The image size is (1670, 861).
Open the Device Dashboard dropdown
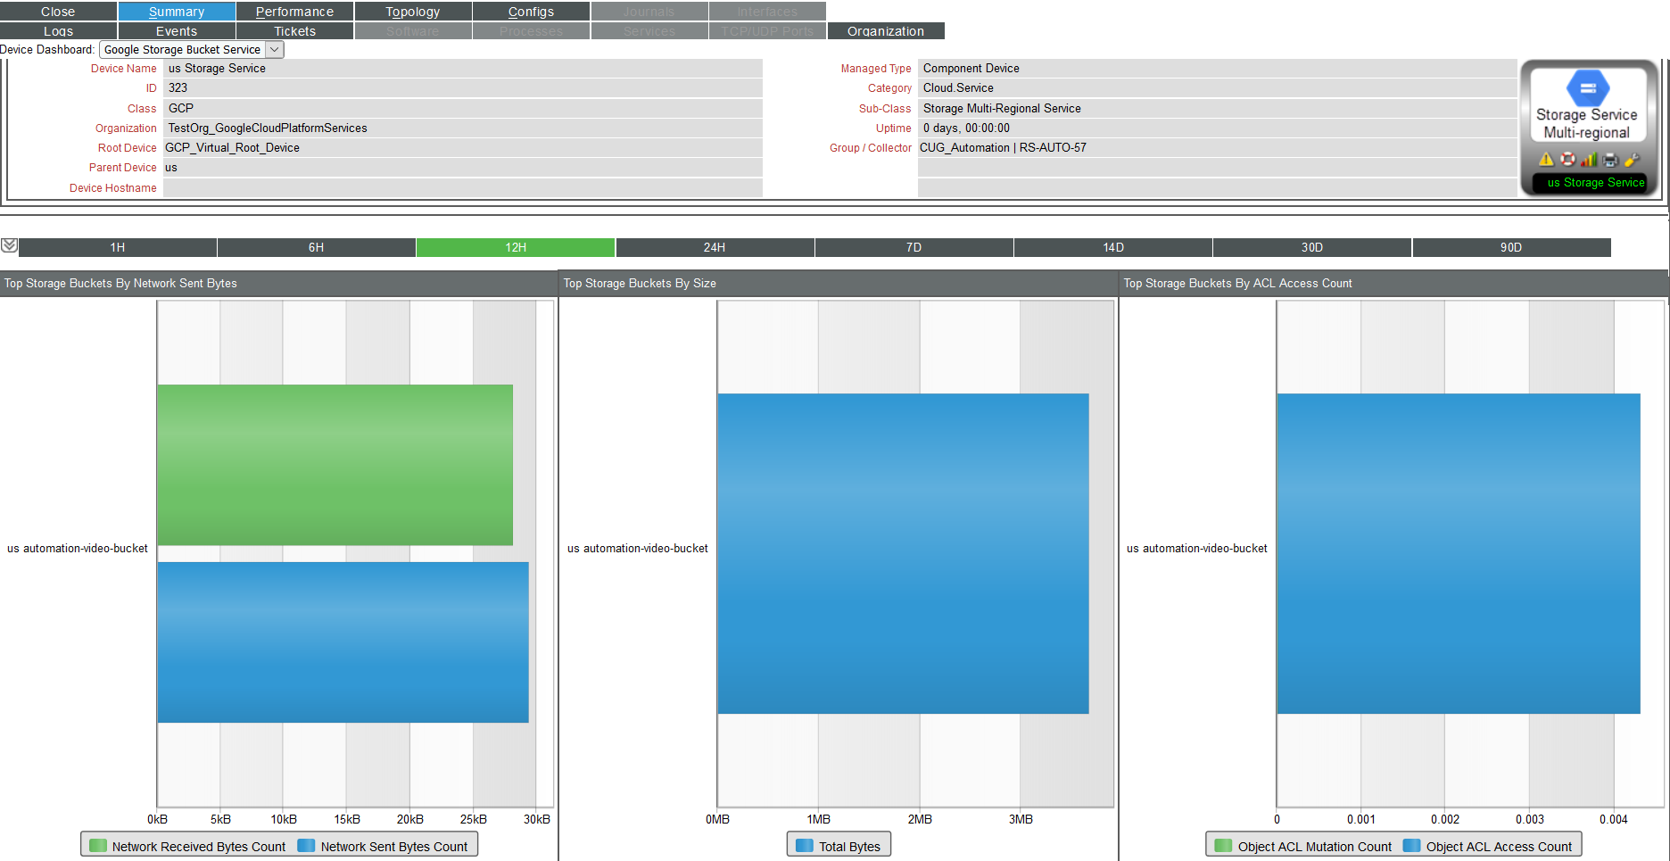274,49
